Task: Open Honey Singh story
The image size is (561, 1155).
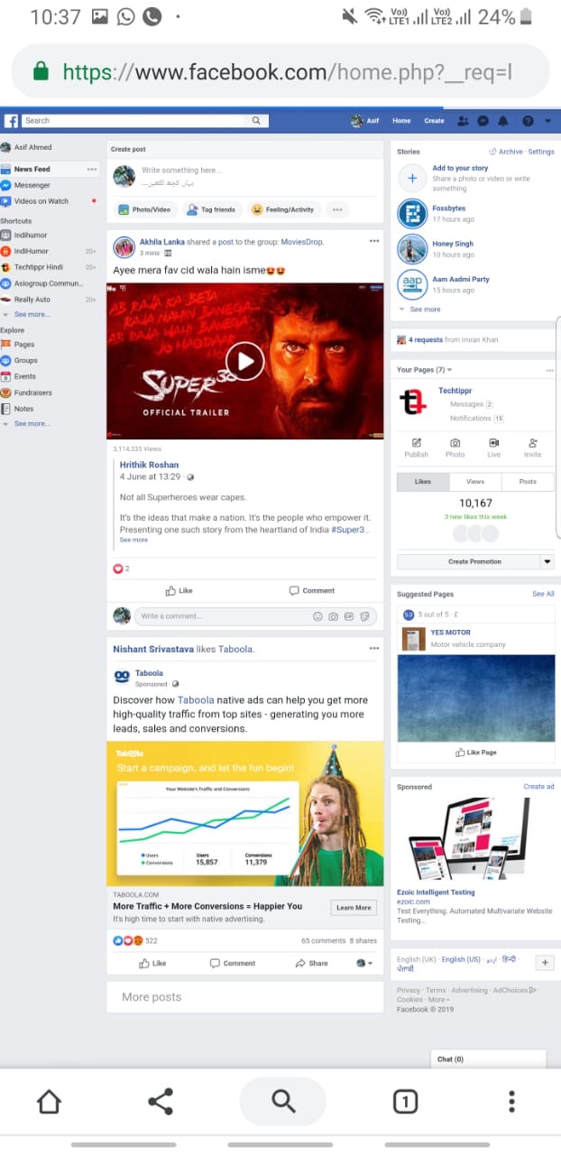Action: click(412, 249)
